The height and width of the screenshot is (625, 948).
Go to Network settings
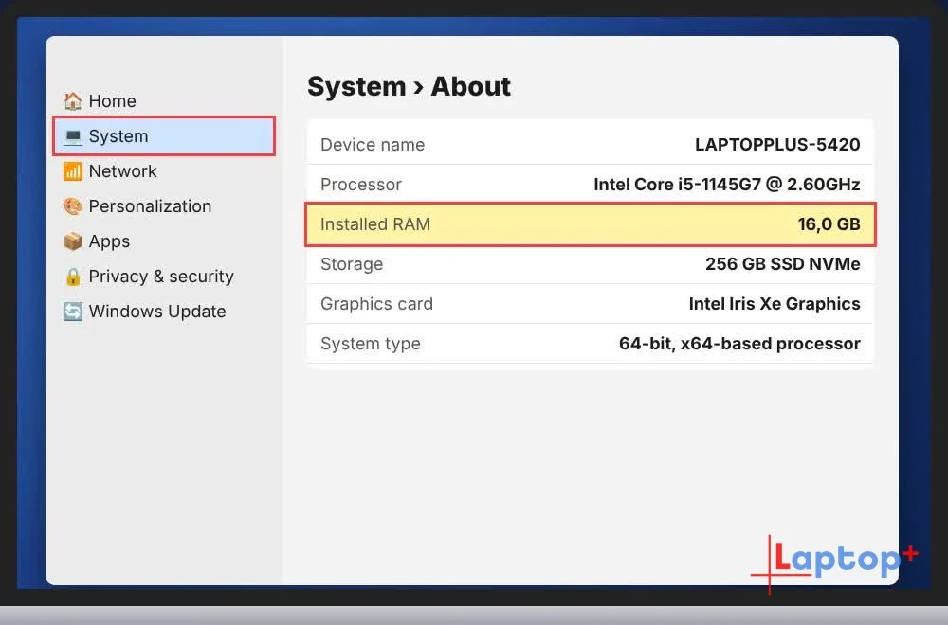point(164,171)
